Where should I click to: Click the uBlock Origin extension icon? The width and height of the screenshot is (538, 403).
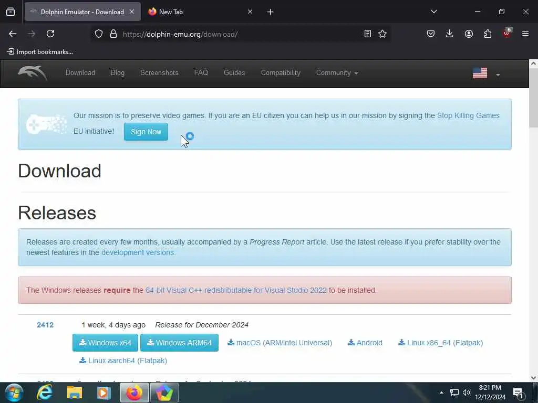[x=507, y=33]
